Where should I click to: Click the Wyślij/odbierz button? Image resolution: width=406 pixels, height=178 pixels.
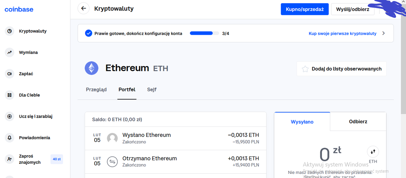pos(352,9)
